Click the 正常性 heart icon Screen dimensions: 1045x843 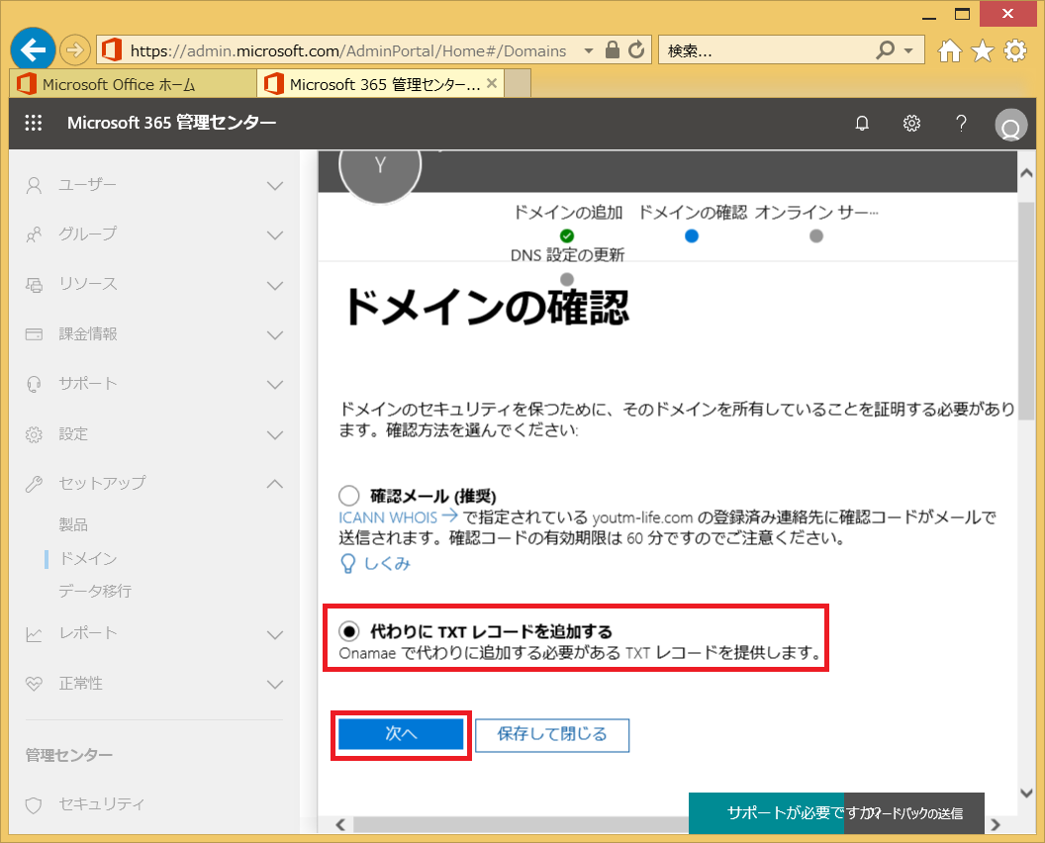(x=34, y=684)
